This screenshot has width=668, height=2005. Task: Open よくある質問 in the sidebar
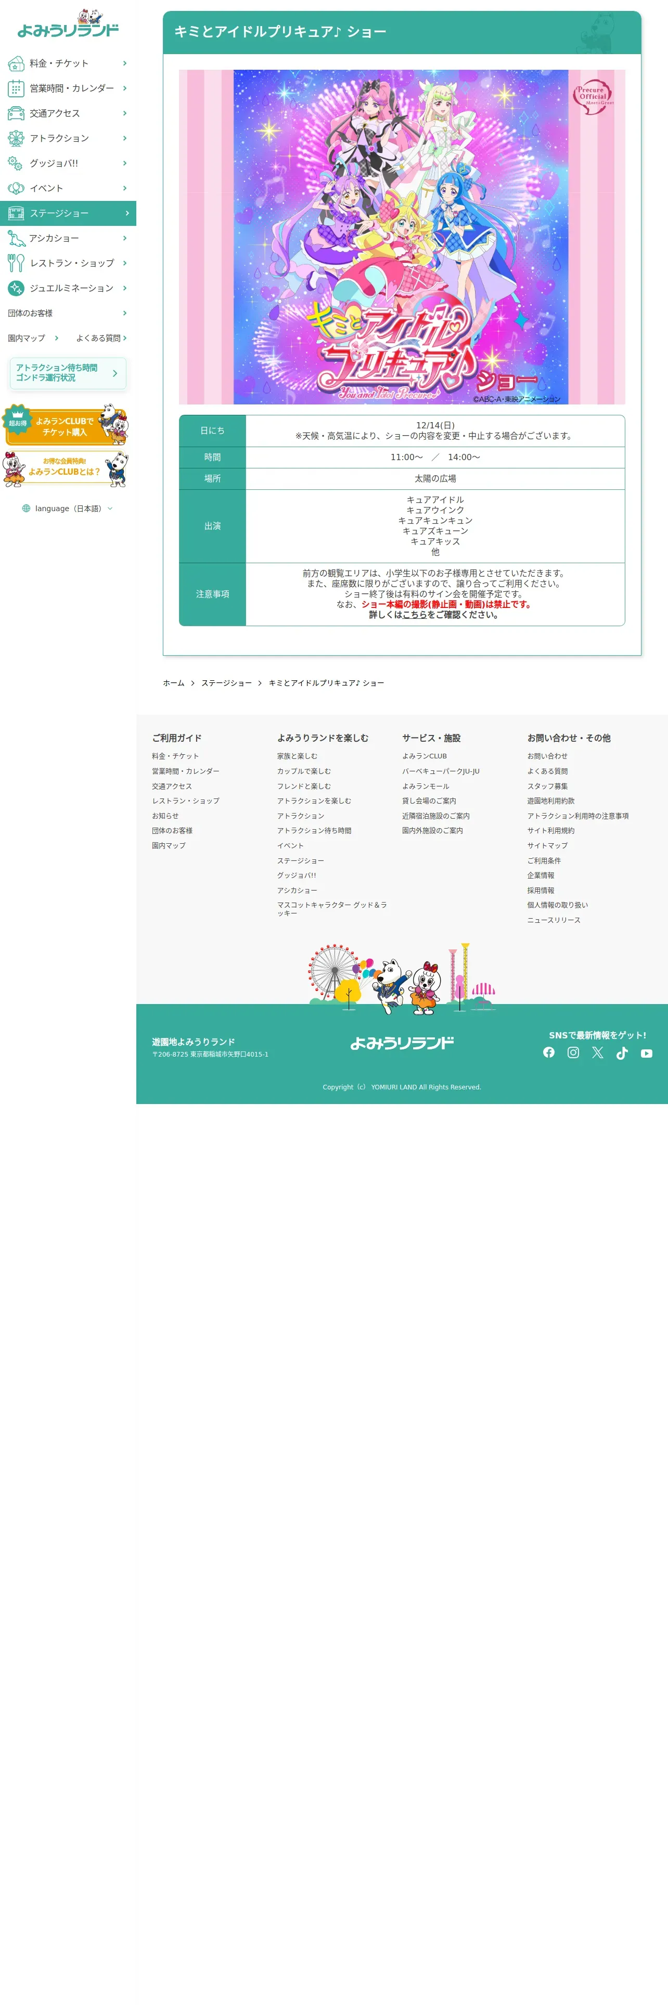(101, 338)
